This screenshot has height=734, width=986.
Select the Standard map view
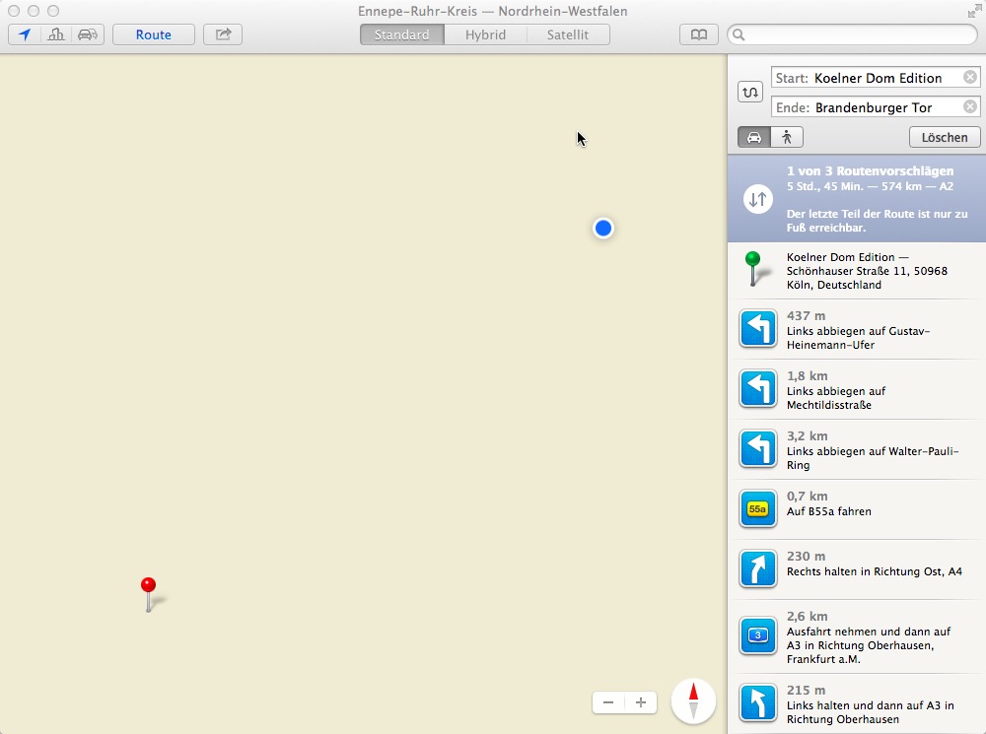401,34
